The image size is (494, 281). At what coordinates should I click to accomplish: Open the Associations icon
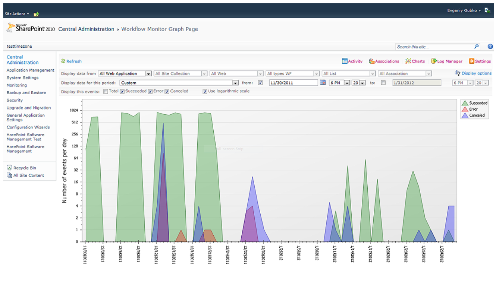(x=372, y=61)
